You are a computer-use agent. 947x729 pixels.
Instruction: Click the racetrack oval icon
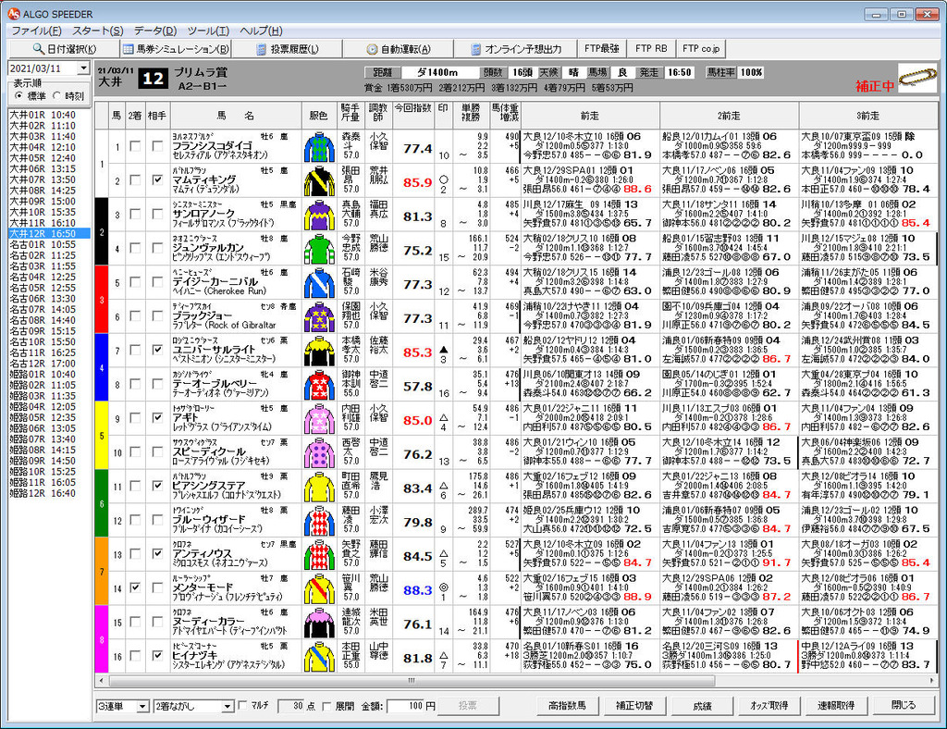point(917,77)
